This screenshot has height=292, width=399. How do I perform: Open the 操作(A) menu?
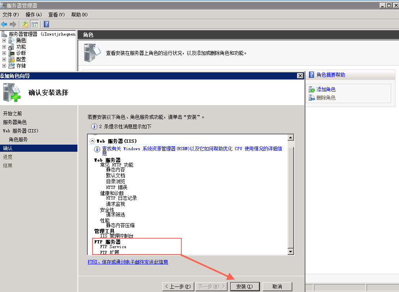(x=34, y=15)
